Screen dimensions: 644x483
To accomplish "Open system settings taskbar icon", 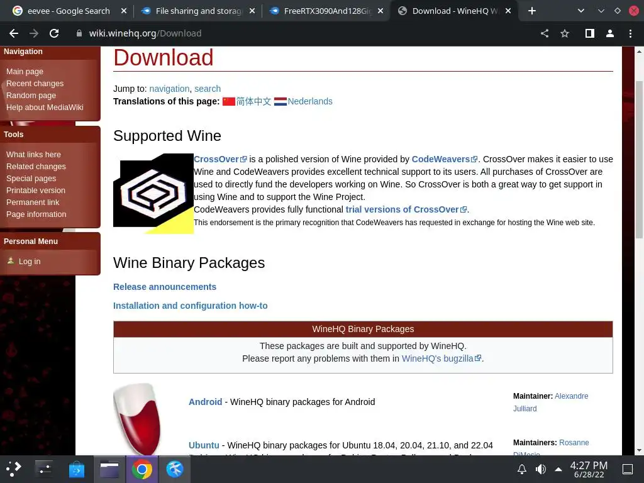I will pyautogui.click(x=43, y=469).
